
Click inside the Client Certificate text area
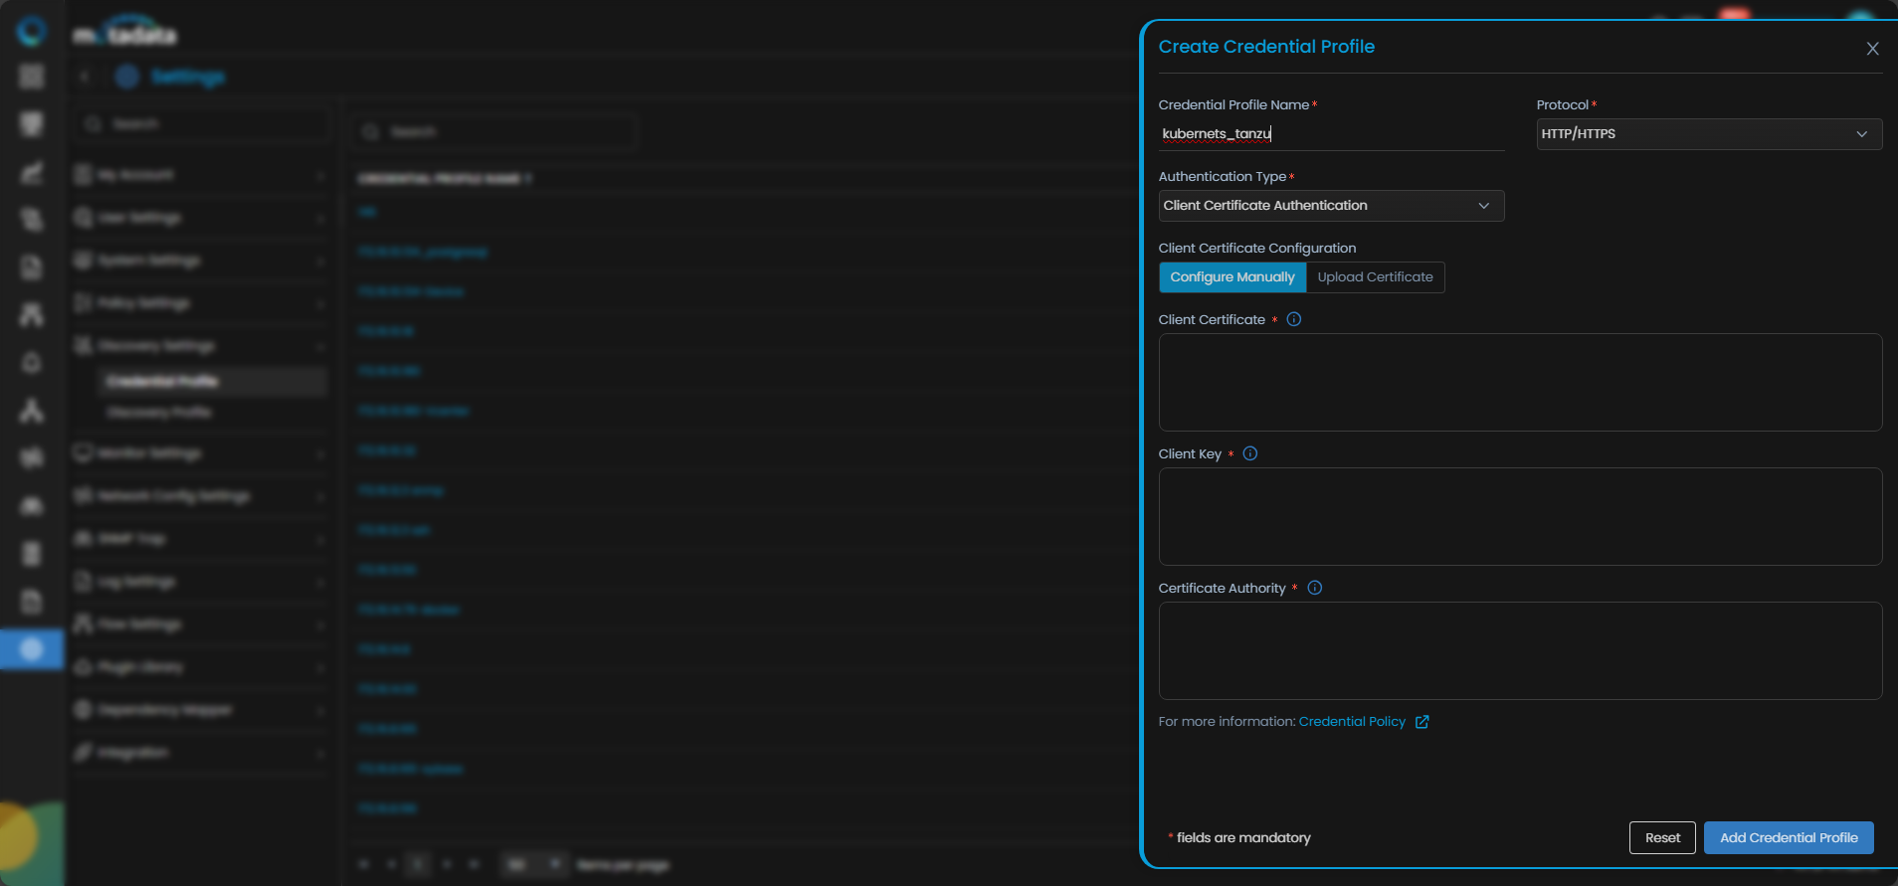tap(1519, 383)
